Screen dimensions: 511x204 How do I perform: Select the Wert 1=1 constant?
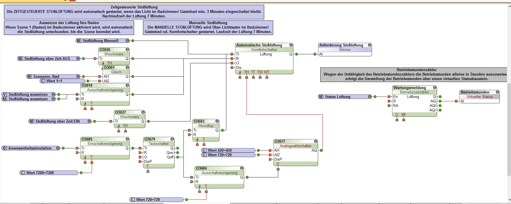coord(62,81)
